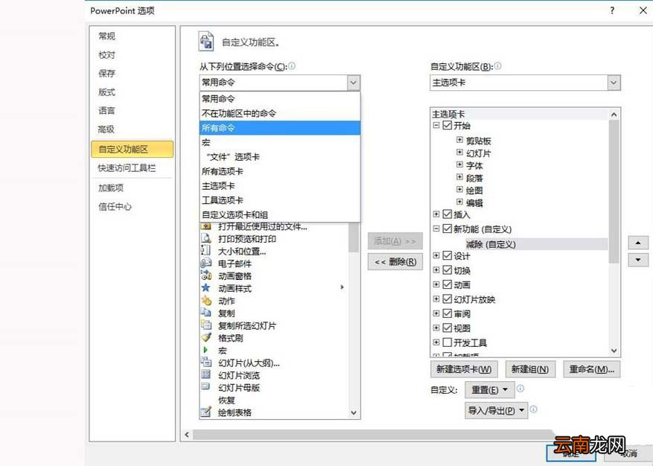Viewport: 653px width, 466px height.
Task: Click info icon beside 自定义功能区(B)
Action: click(x=497, y=66)
